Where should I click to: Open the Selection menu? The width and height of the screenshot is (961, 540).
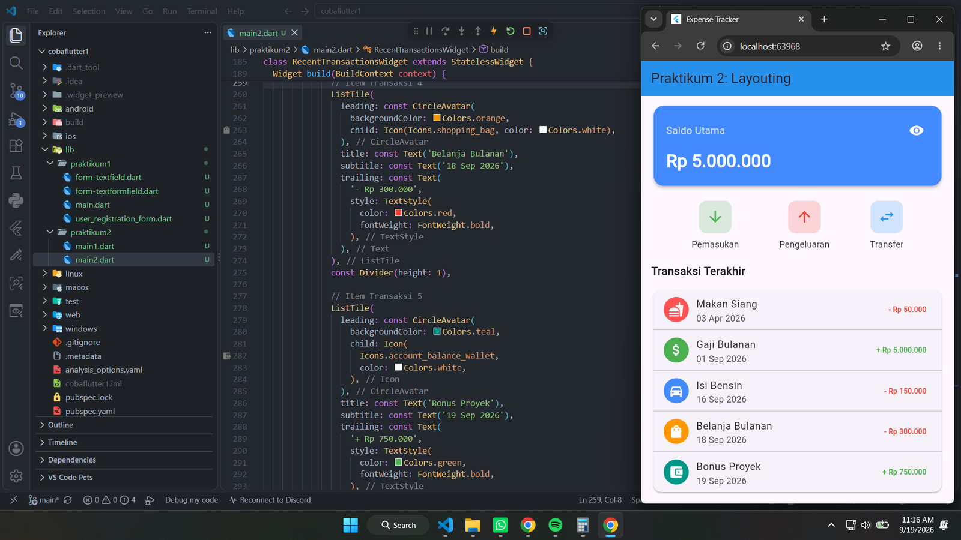tap(89, 11)
